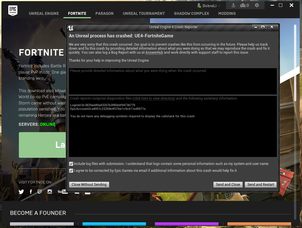Open the downloads icon in launcher header
Screen dimensions: 302x228
233,5
